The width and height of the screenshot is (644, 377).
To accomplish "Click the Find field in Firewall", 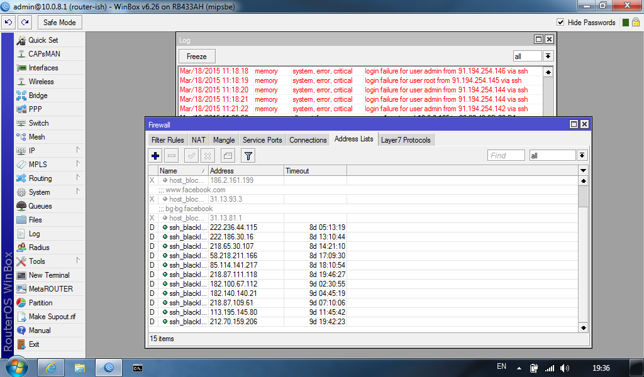I will click(x=506, y=155).
